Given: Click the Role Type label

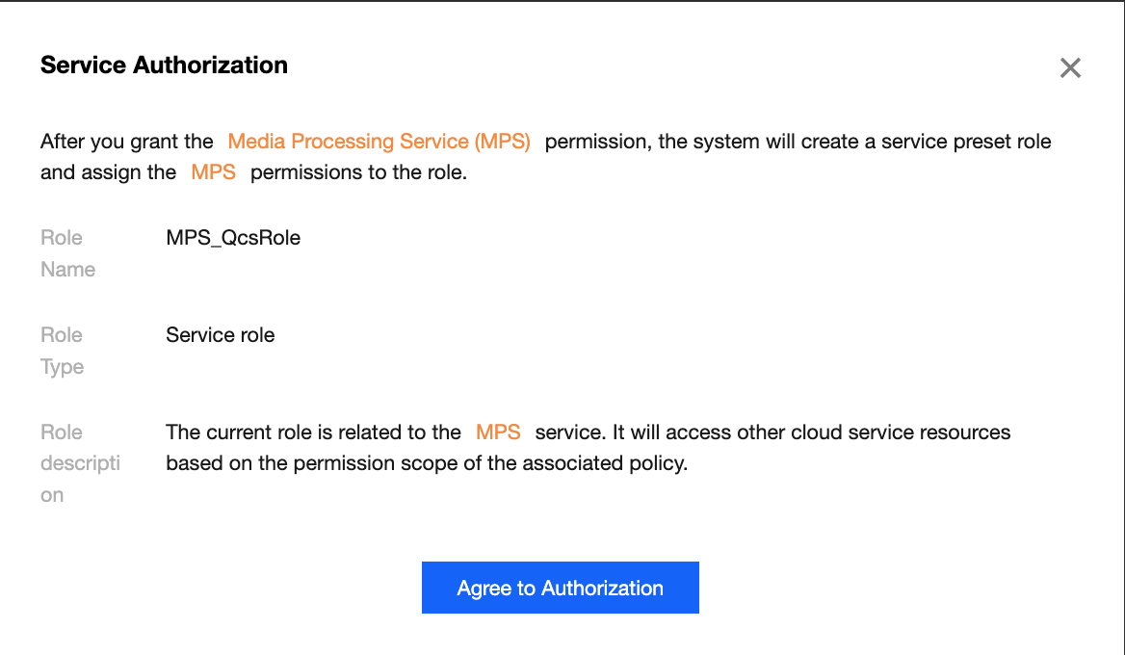Looking at the screenshot, I should click(x=62, y=351).
